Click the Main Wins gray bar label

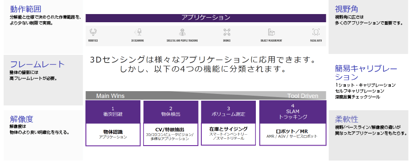pyautogui.click(x=110, y=96)
